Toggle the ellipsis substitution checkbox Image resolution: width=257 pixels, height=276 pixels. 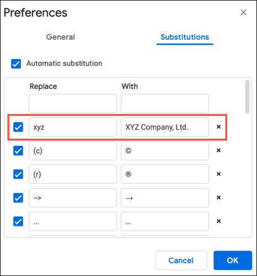click(x=18, y=221)
